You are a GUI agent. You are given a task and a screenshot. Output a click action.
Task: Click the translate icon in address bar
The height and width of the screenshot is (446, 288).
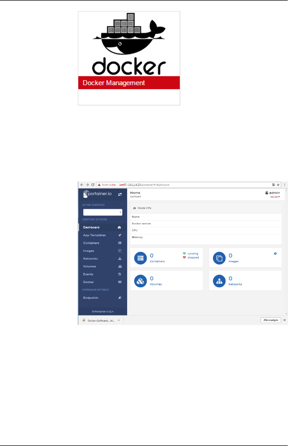274,185
